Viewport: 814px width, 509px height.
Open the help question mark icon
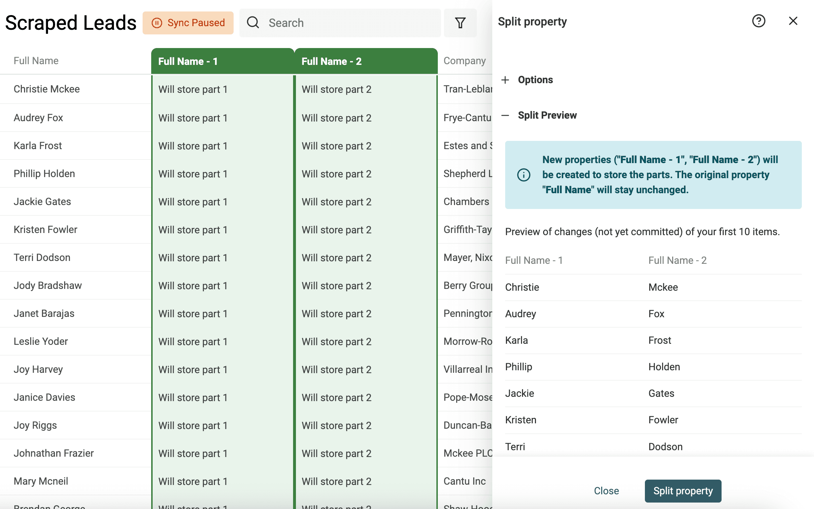758,21
